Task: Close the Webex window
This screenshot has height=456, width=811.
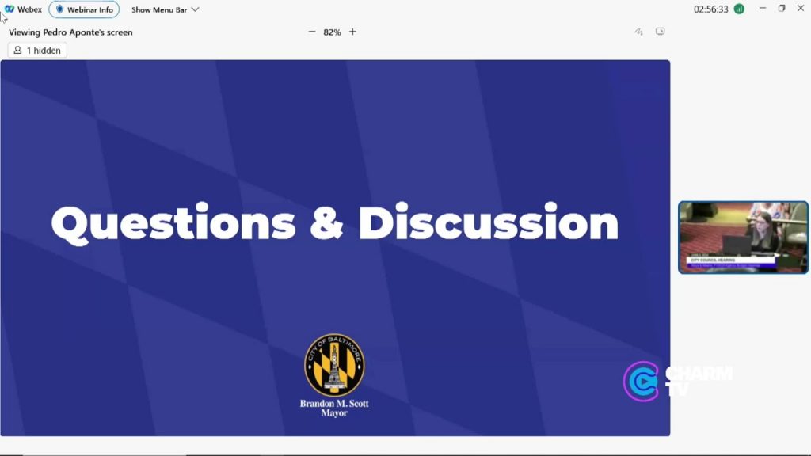Action: coord(801,8)
